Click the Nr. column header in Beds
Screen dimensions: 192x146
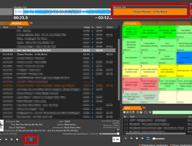[x=125, y=117]
